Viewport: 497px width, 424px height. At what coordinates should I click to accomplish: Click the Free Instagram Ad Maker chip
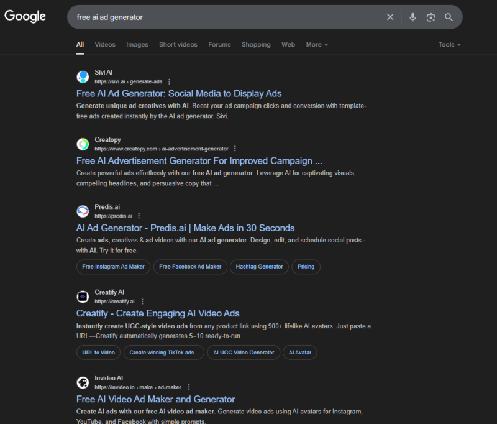[x=113, y=267]
